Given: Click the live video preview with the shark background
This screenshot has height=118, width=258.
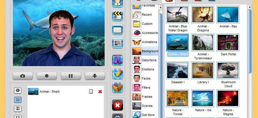Looking at the screenshot, I should coord(59,33).
